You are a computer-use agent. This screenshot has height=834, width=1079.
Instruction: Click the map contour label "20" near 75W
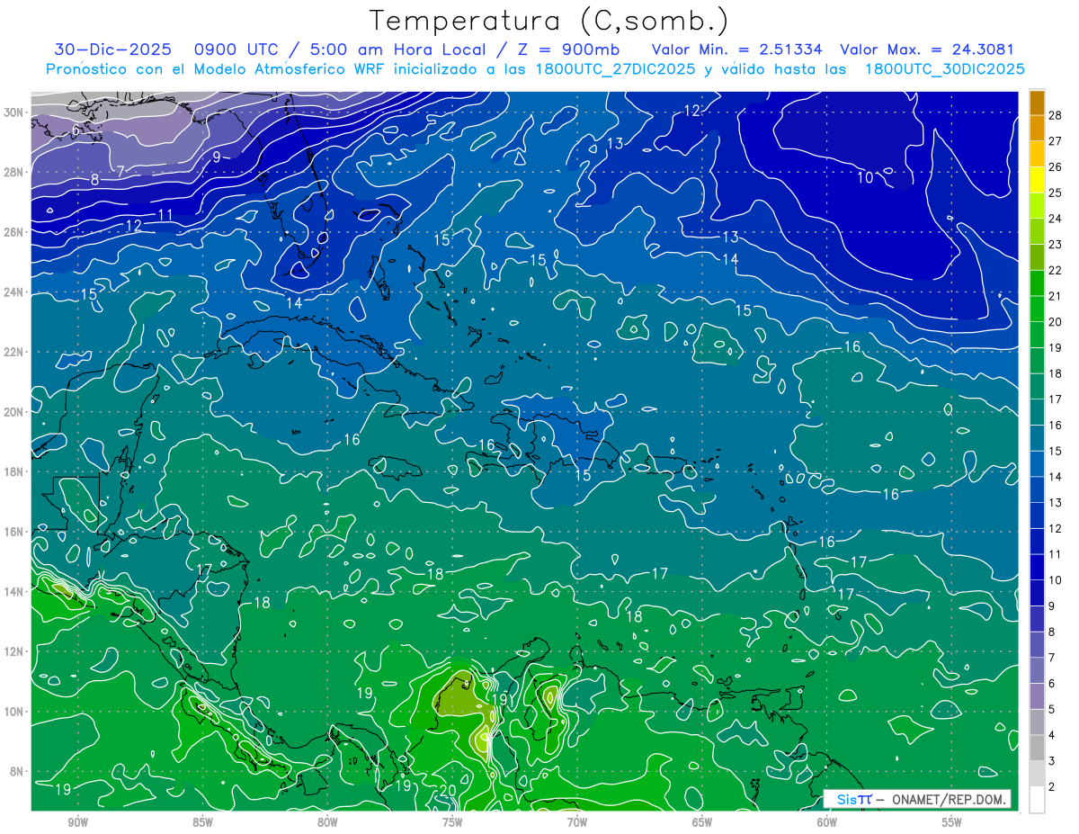(x=449, y=791)
